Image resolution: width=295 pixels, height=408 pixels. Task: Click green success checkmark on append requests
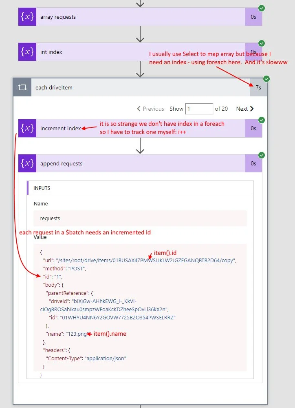262,155
